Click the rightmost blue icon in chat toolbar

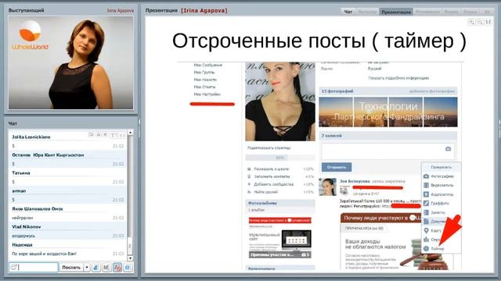click(x=128, y=268)
